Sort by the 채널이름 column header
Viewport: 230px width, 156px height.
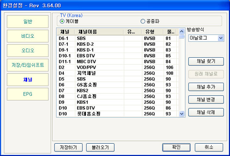[99, 32]
